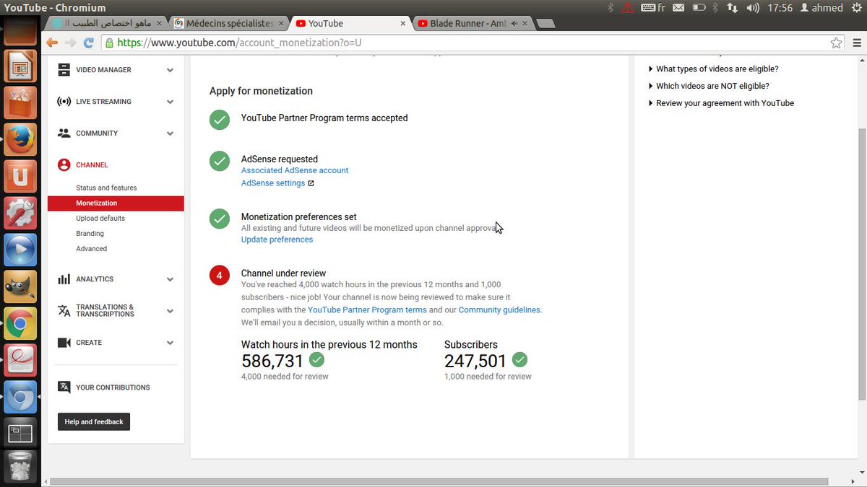Expand the Video Manager section chevron

pos(170,70)
